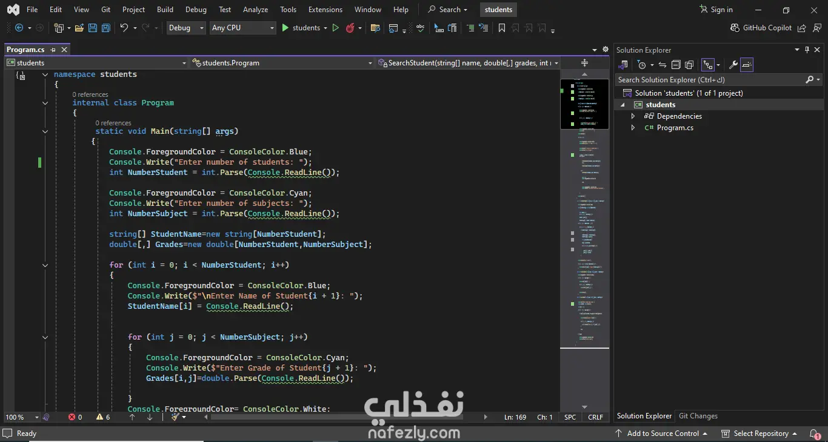828x442 pixels.
Task: Start without debugging using hollow play icon
Action: (335, 28)
